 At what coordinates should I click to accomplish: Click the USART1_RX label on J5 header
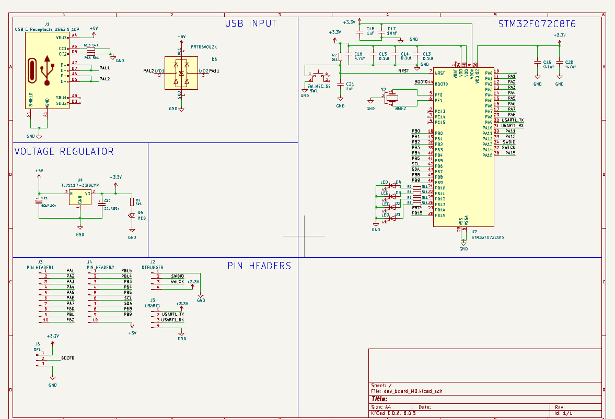[172, 319]
